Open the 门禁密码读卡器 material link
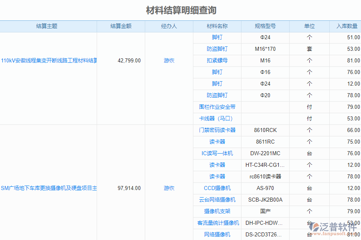361x240 pixels. [217, 130]
